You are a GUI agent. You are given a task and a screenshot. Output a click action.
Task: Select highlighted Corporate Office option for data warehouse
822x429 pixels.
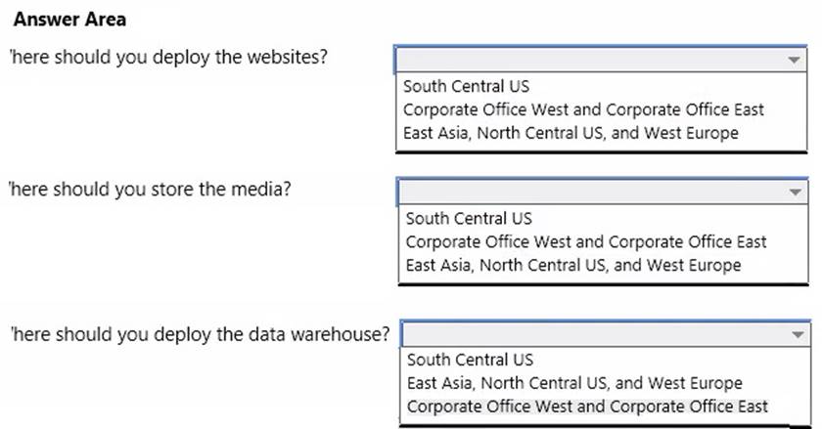click(x=587, y=407)
